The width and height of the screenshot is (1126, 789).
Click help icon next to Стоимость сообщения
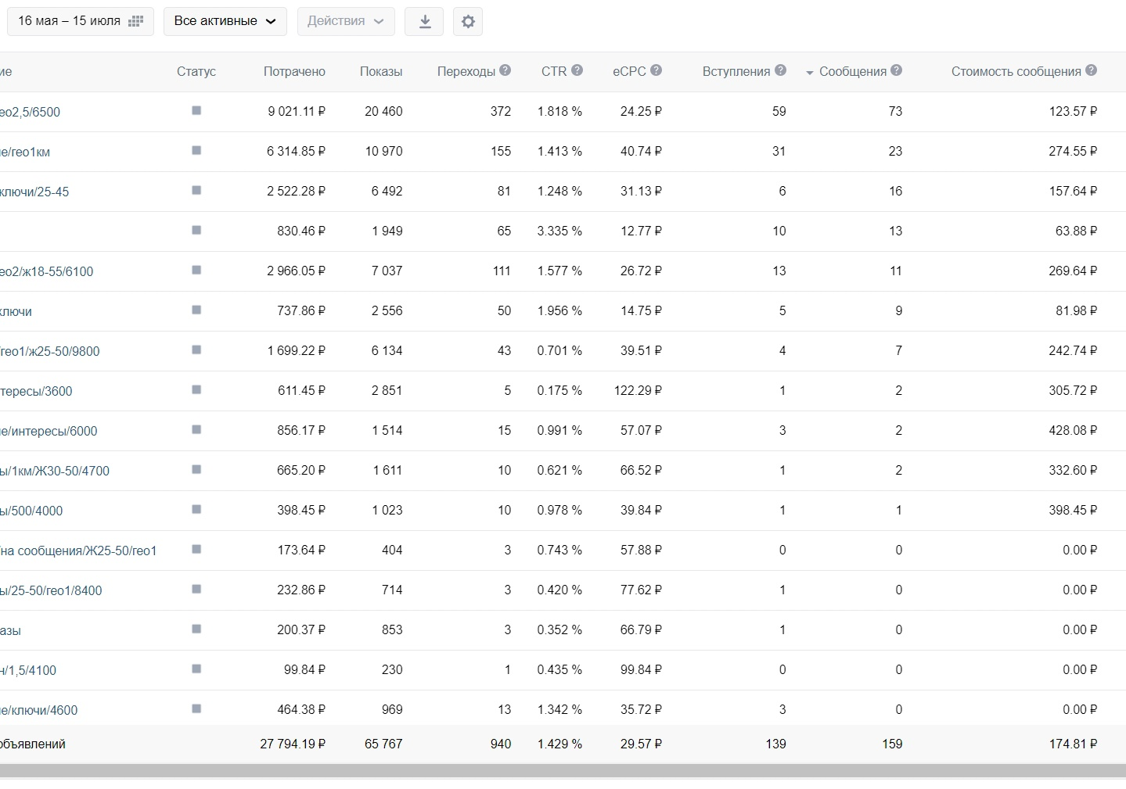pos(1091,70)
